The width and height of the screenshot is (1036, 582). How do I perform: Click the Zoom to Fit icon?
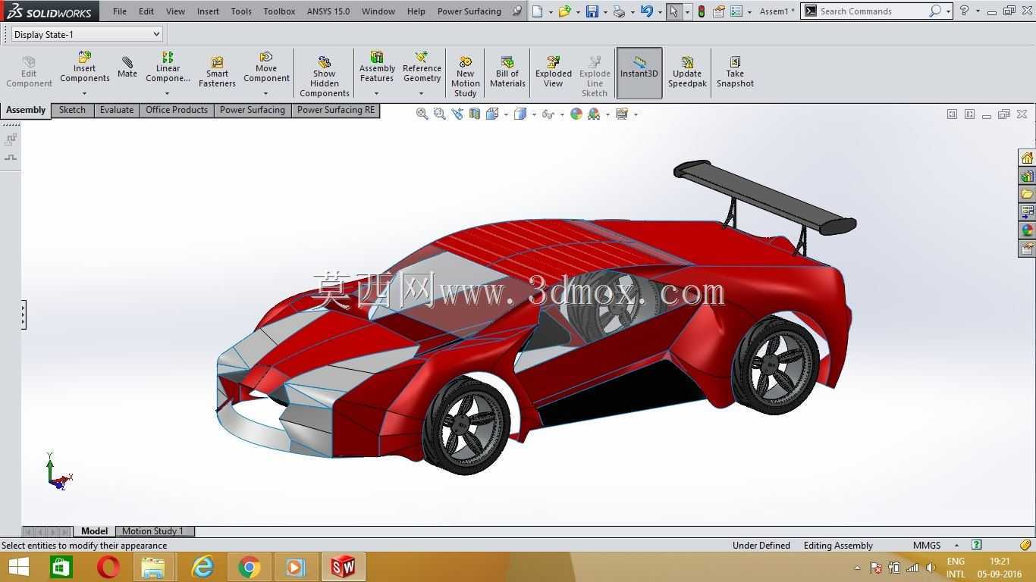pyautogui.click(x=422, y=114)
